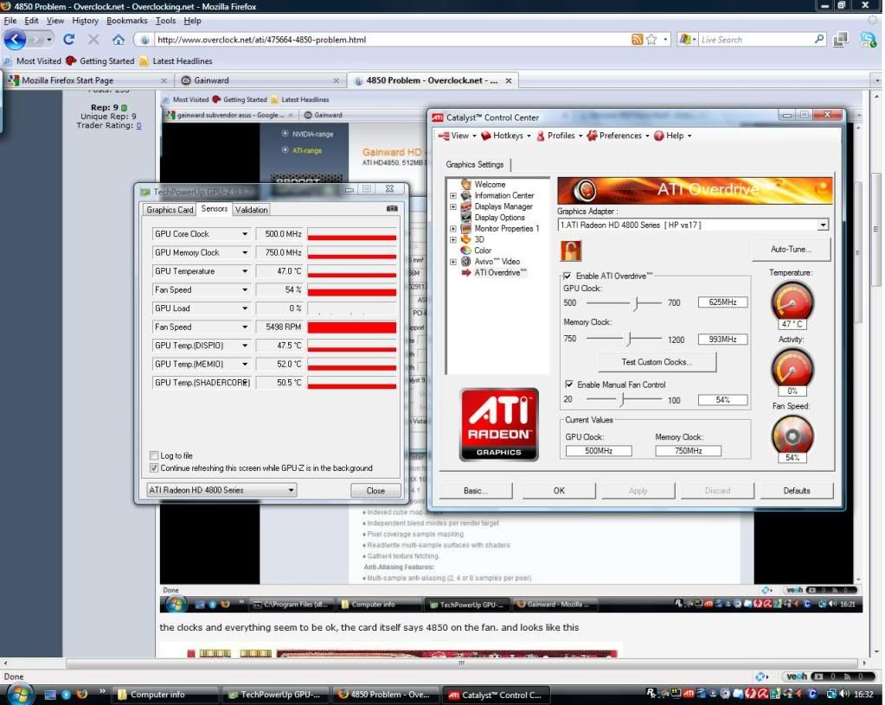885x705 pixels.
Task: Open the Firefox History menu
Action: tap(86, 21)
